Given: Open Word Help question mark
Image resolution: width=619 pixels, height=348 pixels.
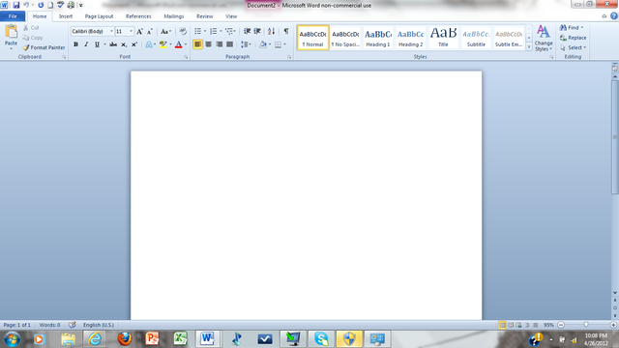Looking at the screenshot, I should [614, 16].
